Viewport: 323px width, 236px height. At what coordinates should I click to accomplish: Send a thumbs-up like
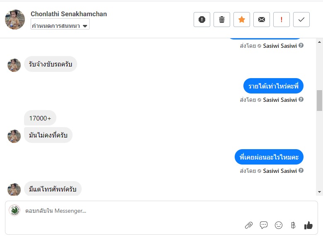308,225
